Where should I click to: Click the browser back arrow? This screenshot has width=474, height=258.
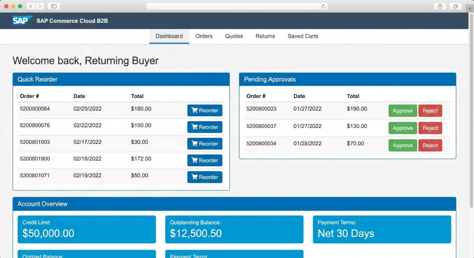[x=30, y=6]
